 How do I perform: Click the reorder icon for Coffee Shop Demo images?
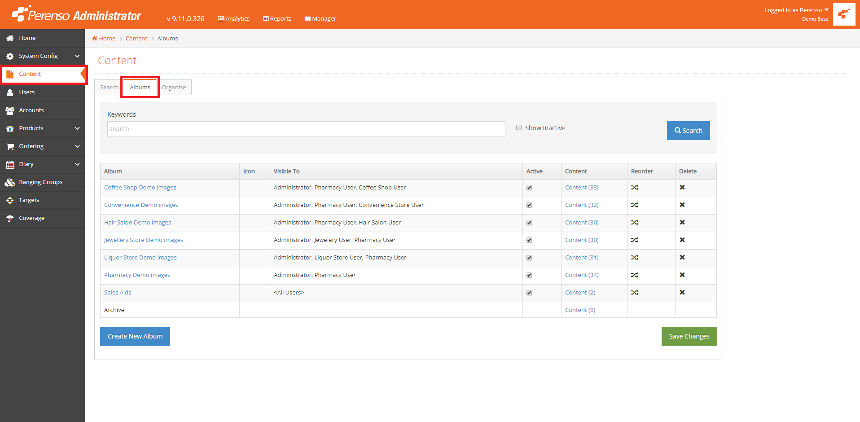point(634,188)
